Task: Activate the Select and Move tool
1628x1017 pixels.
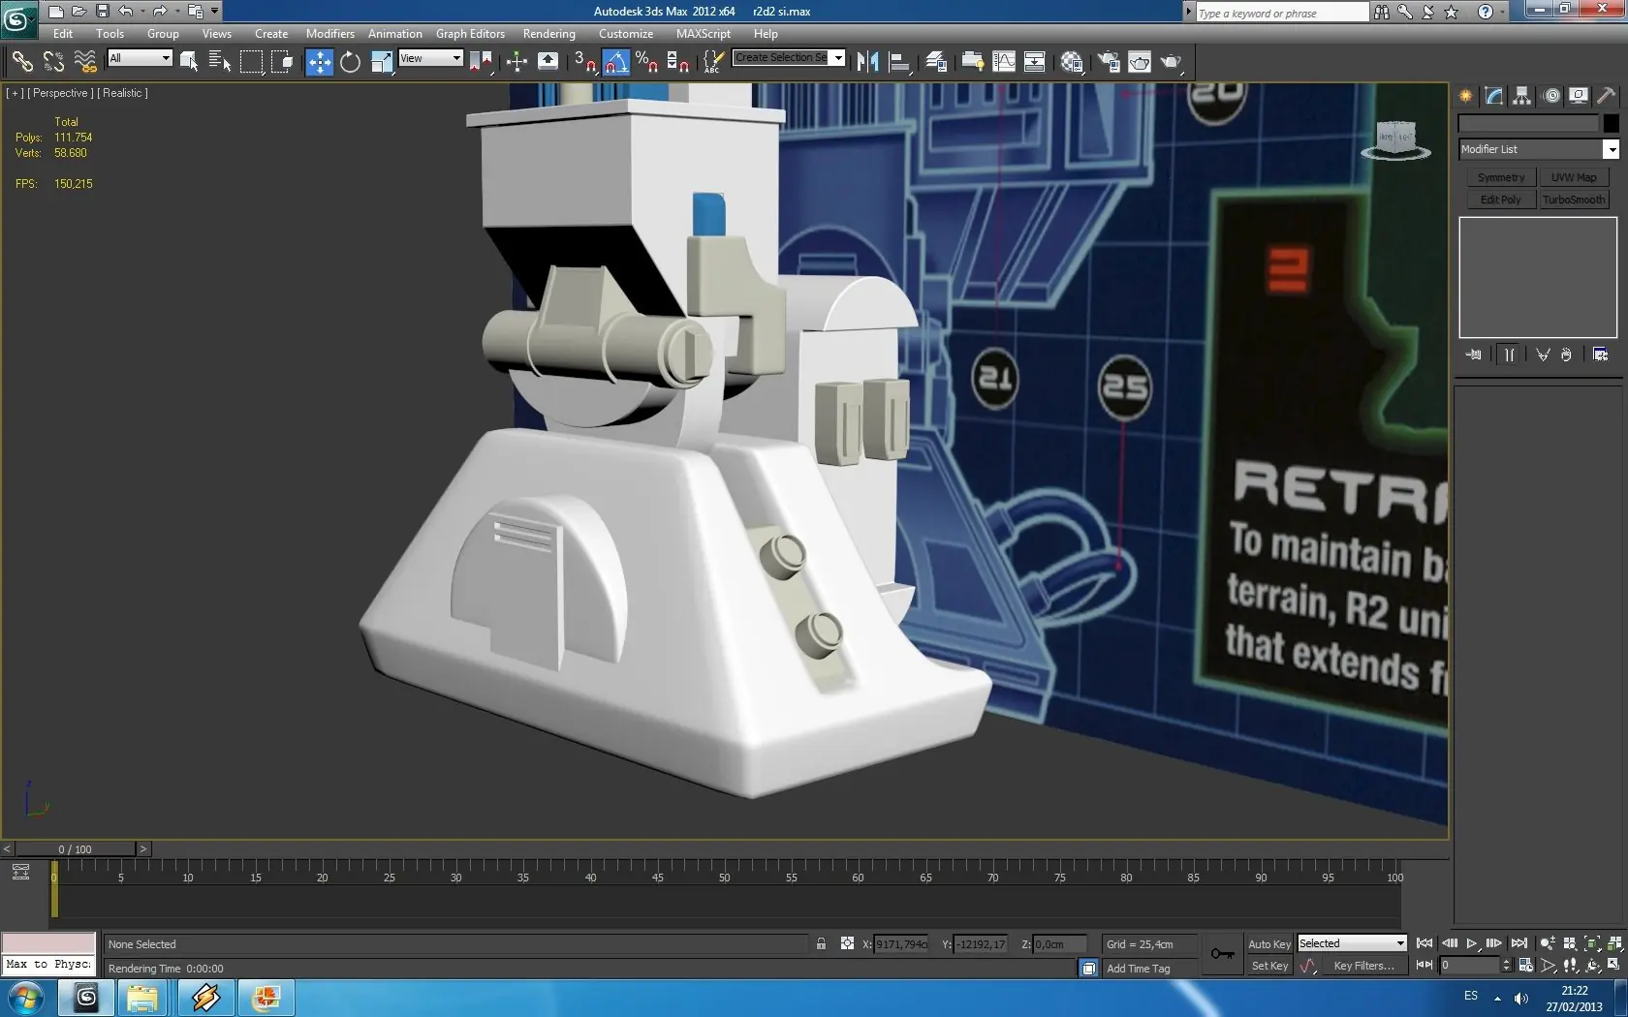Action: 319,62
